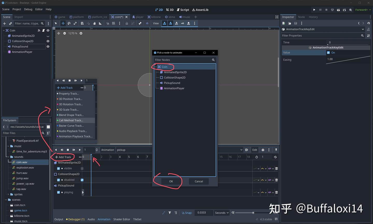The image size is (373, 224).
Task: Select the Move mode tool
Action: tap(63, 23)
